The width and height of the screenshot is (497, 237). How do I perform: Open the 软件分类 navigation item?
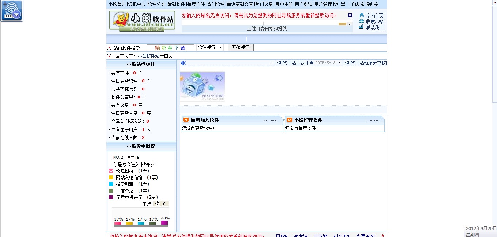tap(156, 4)
